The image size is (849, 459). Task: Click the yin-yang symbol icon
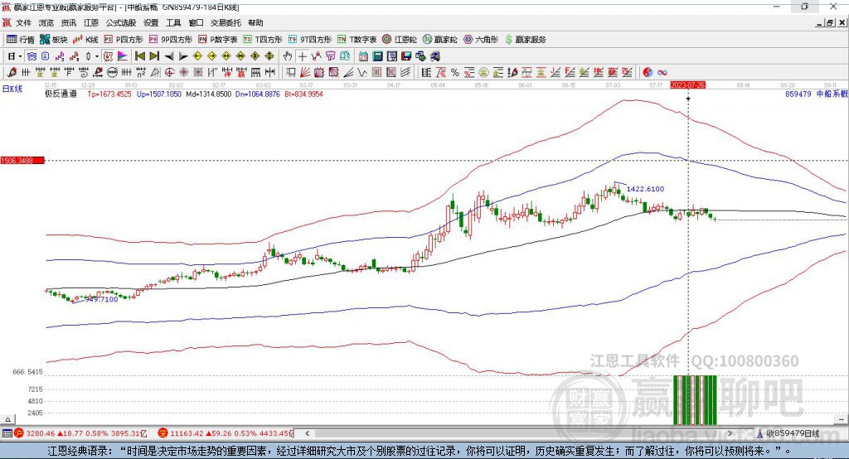648,73
